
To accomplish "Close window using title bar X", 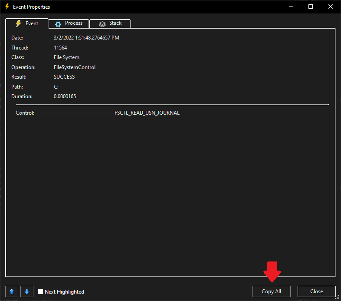I will (x=330, y=7).
